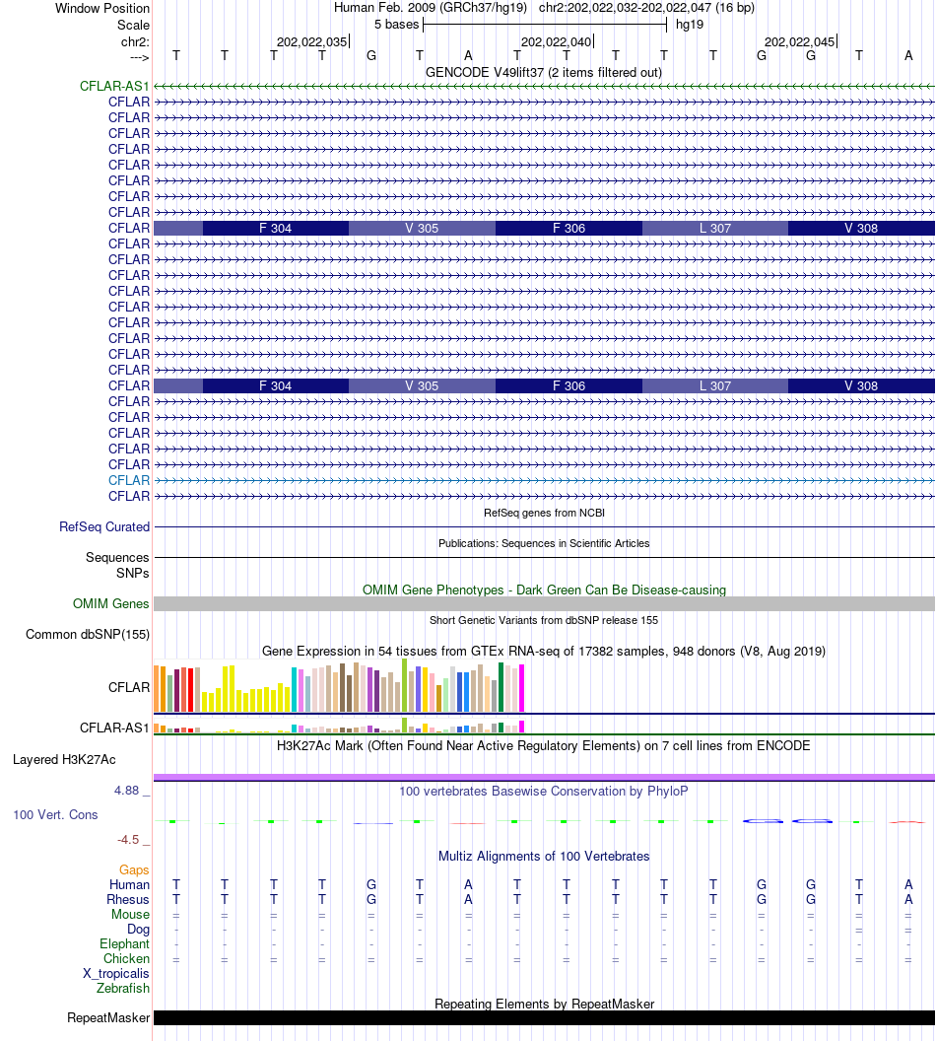
Task: Click the -4.5 PhyloP lower scale value
Action: pos(128,839)
